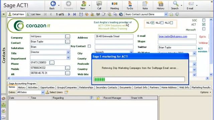This screenshot has width=214, height=120.
Task: Enable the Key Contact checkbox
Action: click(x=89, y=46)
